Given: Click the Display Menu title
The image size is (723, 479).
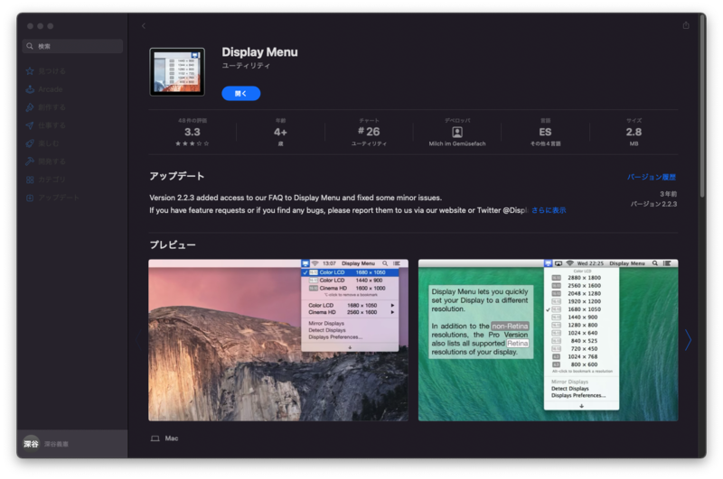Looking at the screenshot, I should tap(259, 52).
